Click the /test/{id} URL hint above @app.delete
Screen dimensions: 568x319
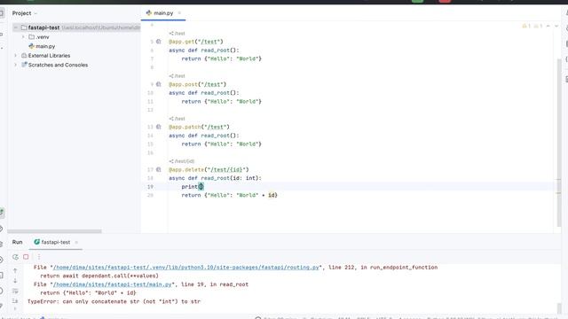[182, 161]
